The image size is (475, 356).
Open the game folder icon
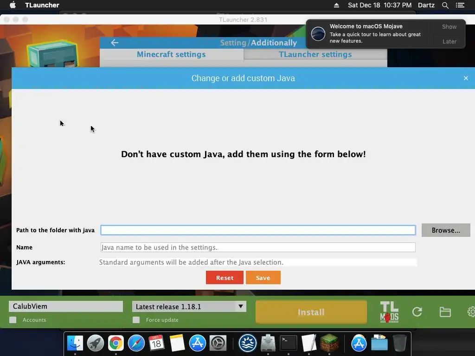coord(445,312)
